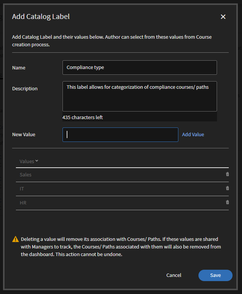Close the Add Catalog Label dialog
This screenshot has width=242, height=294.
point(223,17)
